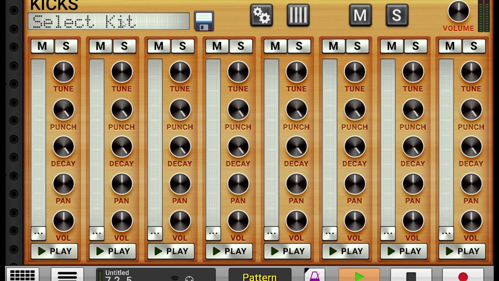The width and height of the screenshot is (499, 281).
Task: Play the sixth channel's sample
Action: point(346,251)
